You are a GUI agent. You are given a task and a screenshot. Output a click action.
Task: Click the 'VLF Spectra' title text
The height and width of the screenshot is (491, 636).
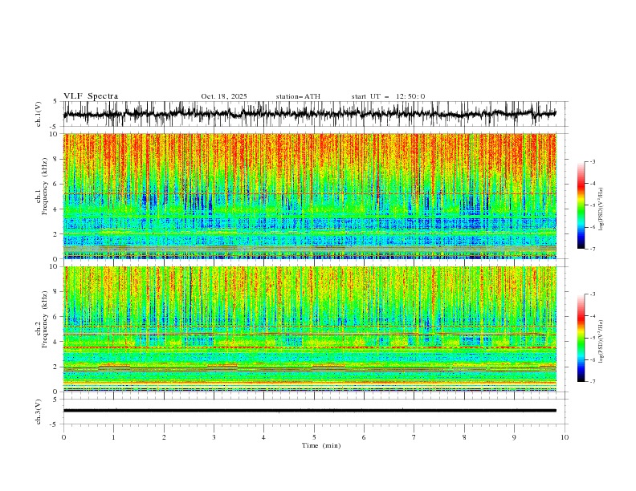coord(91,96)
